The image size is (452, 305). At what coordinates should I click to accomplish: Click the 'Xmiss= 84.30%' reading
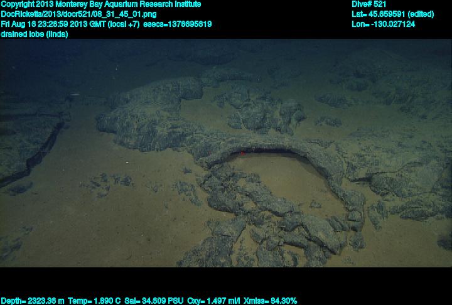tap(270, 301)
